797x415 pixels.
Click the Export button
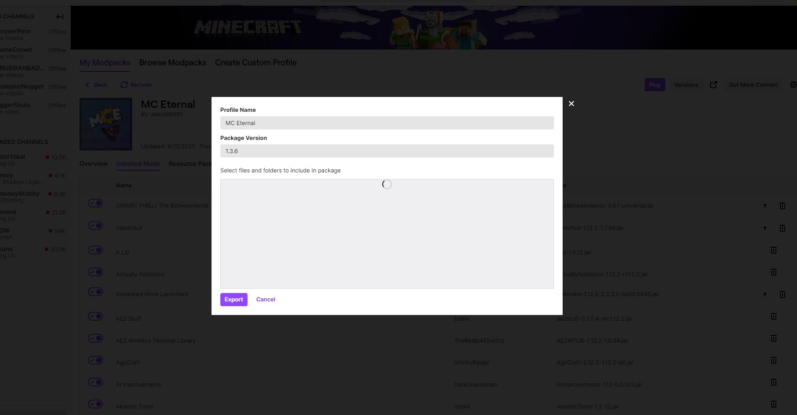pos(233,299)
